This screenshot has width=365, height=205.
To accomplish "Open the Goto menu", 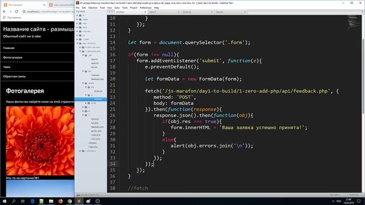I will (117, 7).
